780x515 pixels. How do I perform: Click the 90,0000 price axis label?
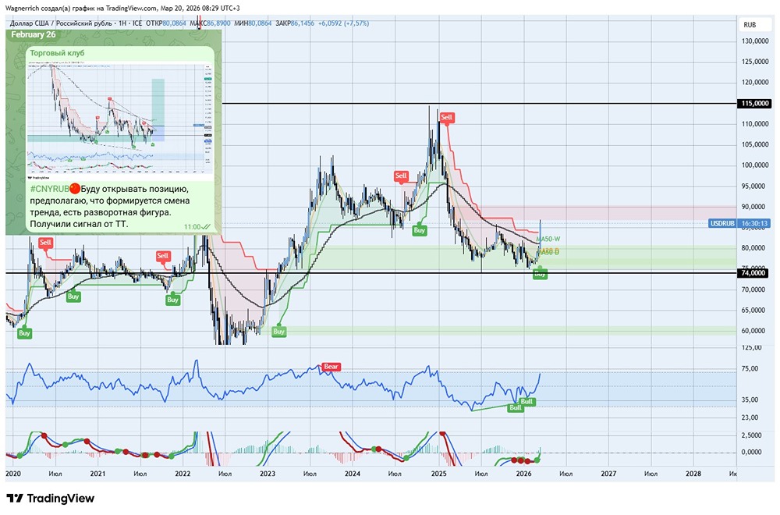754,207
